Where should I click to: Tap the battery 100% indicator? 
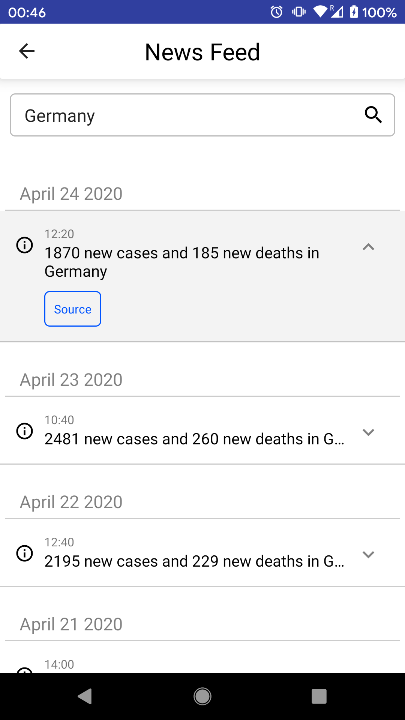(373, 12)
